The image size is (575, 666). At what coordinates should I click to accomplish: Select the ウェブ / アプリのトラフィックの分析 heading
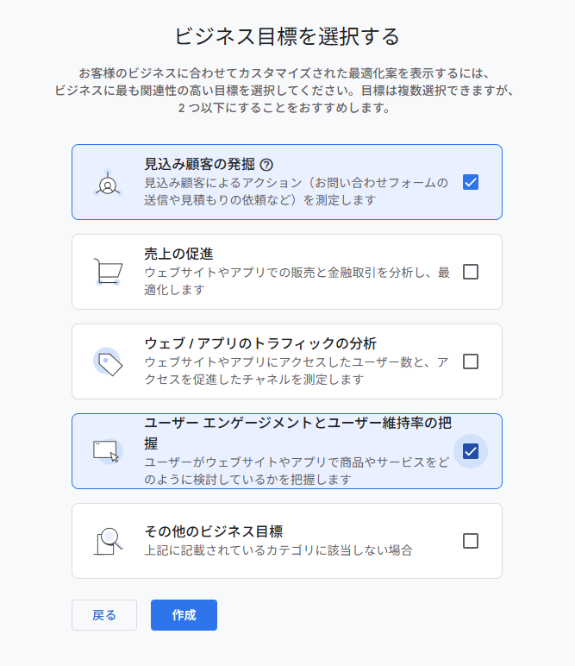(260, 343)
